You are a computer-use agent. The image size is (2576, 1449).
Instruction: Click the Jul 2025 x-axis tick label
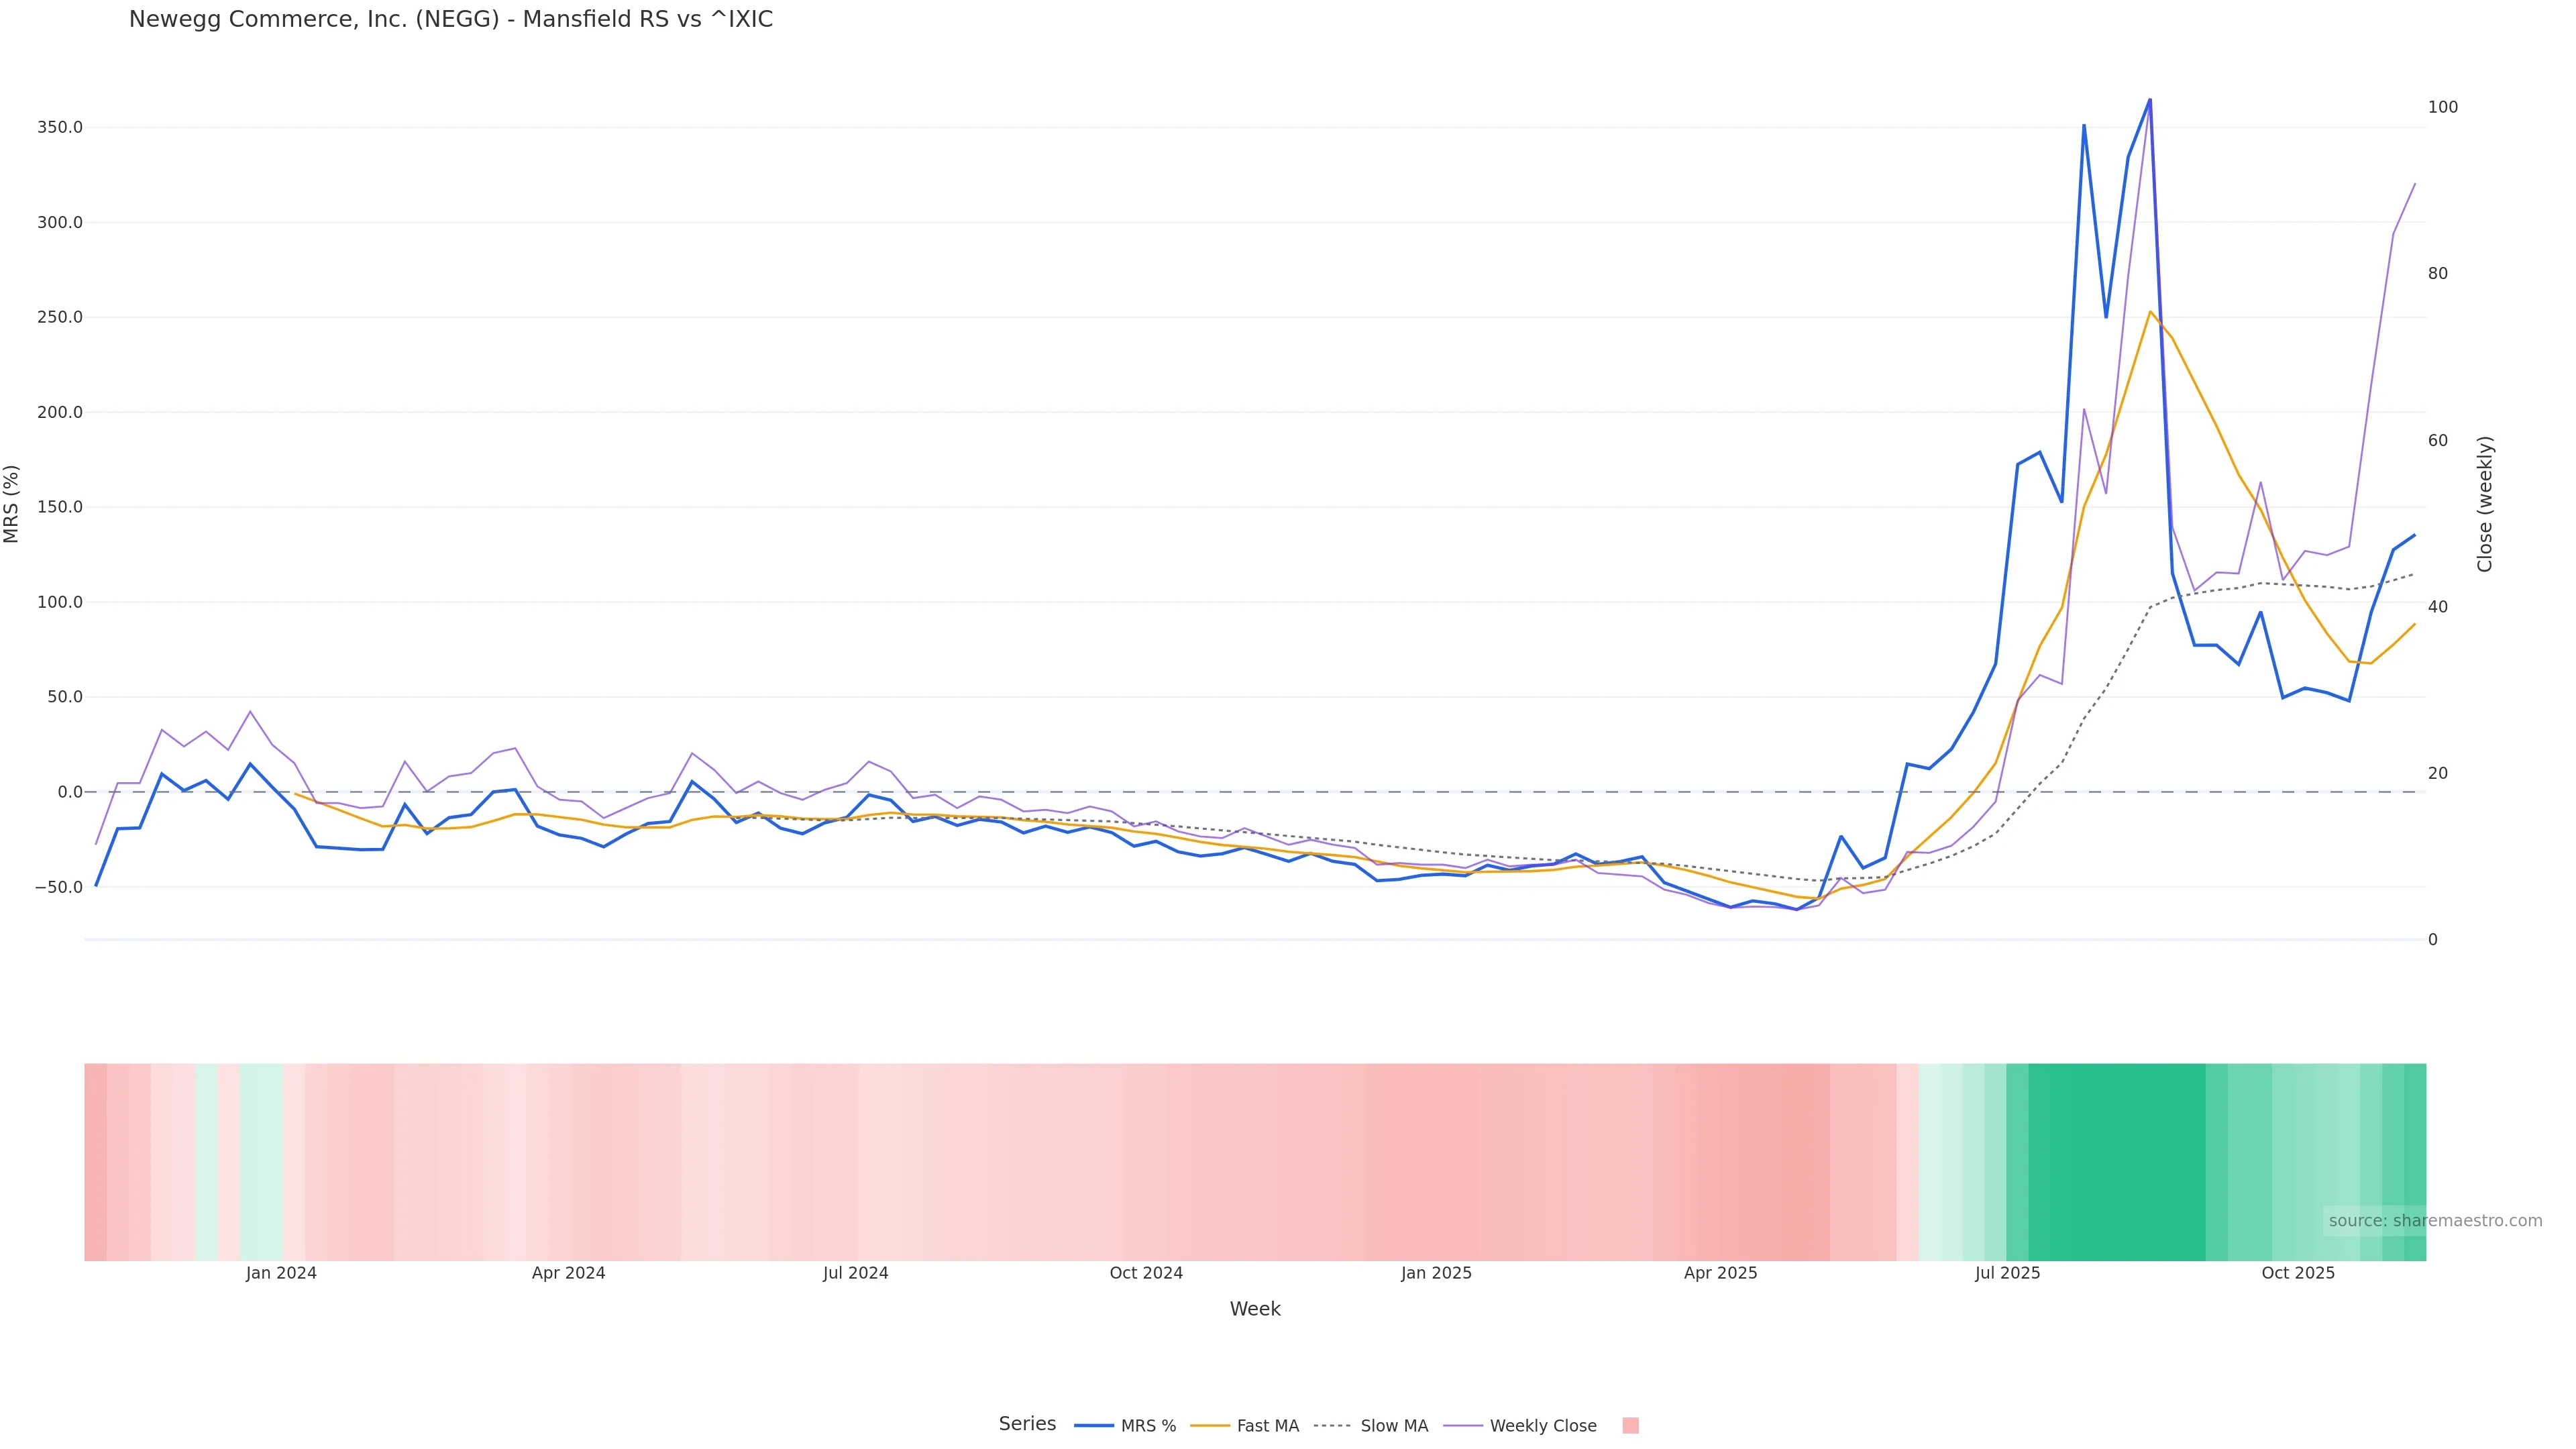[x=2007, y=1273]
